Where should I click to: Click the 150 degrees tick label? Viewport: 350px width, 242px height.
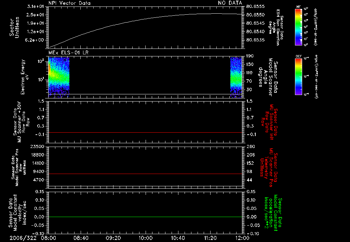[250, 64]
